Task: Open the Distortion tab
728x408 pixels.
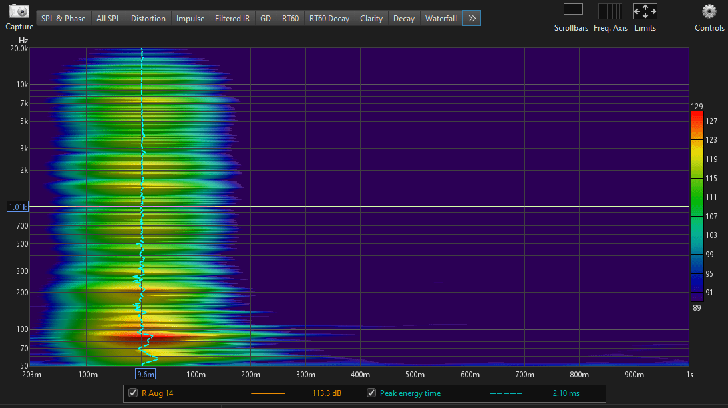Action: coord(148,19)
